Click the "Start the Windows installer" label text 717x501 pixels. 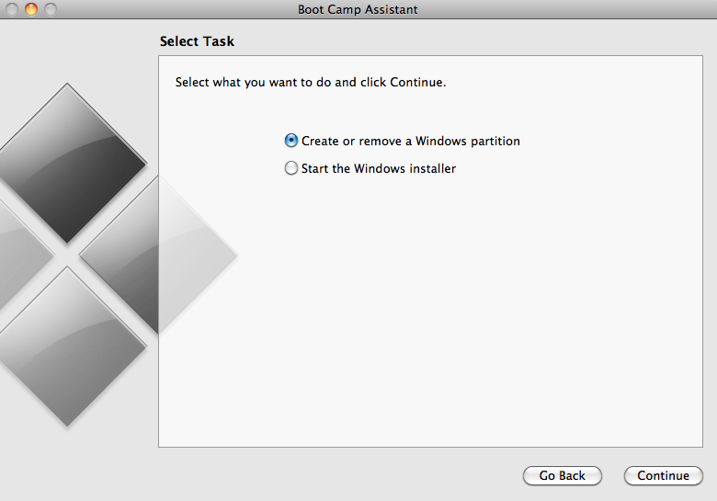point(378,169)
